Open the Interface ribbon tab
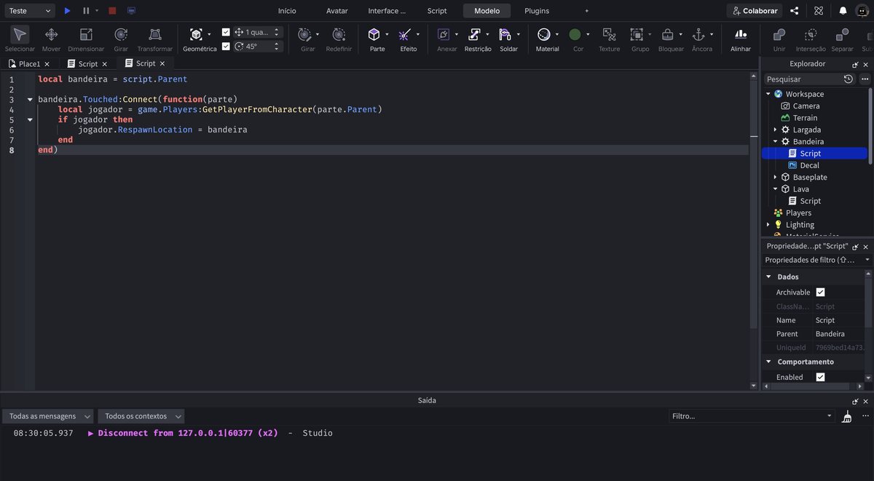The height and width of the screenshot is (481, 874). [x=387, y=11]
